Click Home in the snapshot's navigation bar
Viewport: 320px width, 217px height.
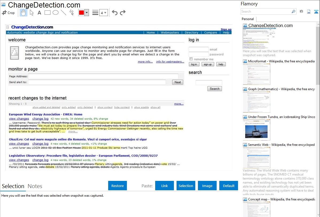(151, 33)
